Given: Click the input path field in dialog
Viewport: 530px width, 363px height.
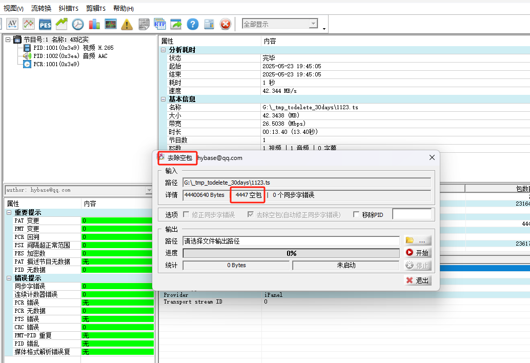Looking at the screenshot, I should click(307, 183).
